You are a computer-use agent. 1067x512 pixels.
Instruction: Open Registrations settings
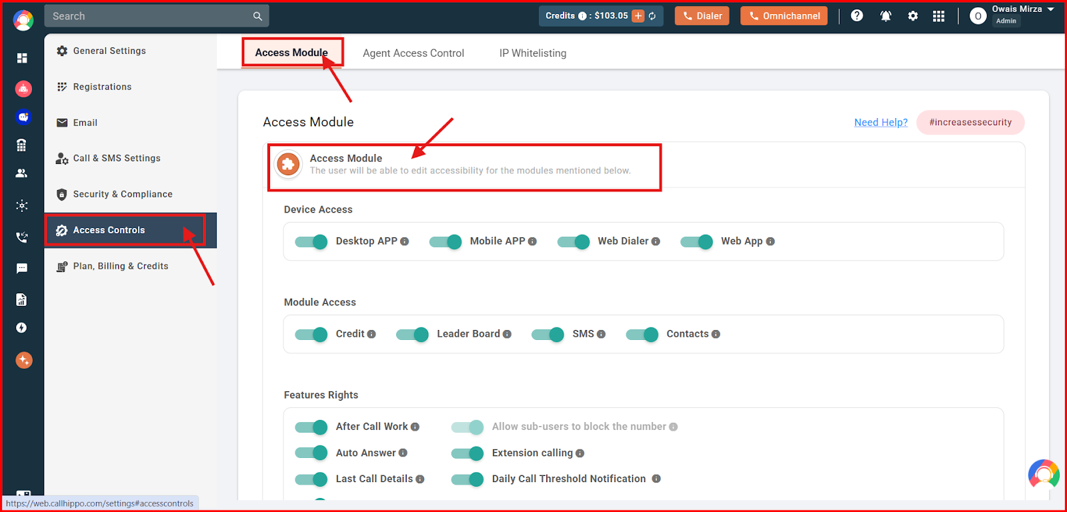pos(130,87)
